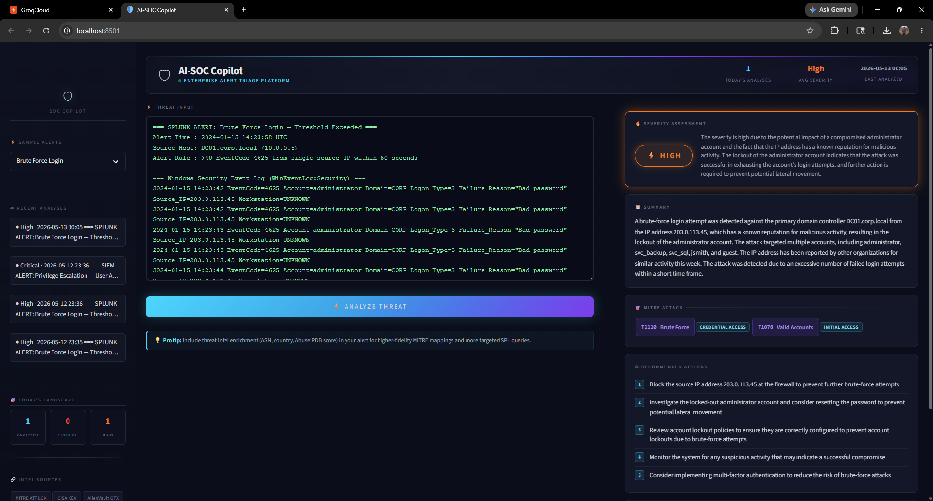Screen dimensions: 933x501
Task: Switch to the GroqCloud tab
Action: coord(61,10)
